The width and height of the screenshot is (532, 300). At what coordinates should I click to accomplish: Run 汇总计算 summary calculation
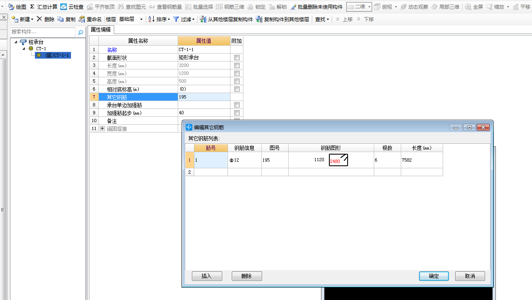pos(43,7)
